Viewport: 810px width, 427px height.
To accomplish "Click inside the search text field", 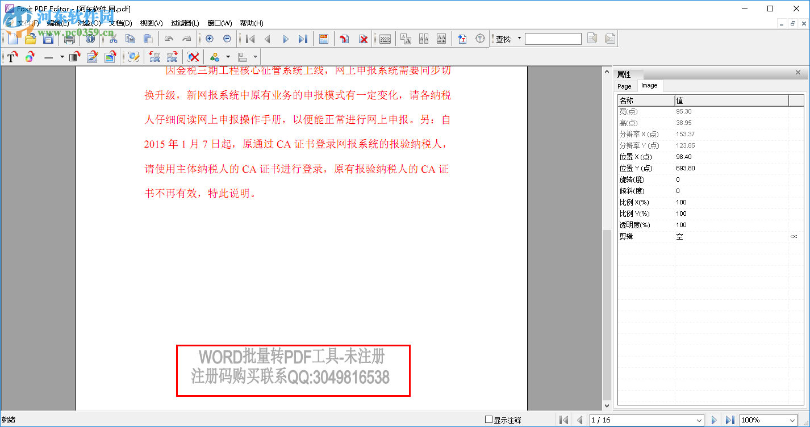I will tap(552, 39).
